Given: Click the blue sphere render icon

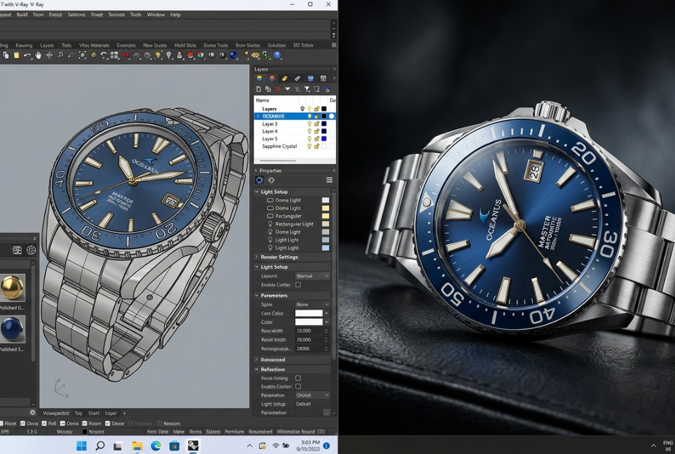Looking at the screenshot, I should click(x=233, y=55).
